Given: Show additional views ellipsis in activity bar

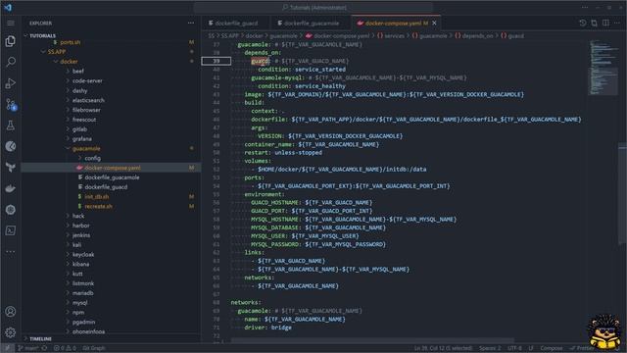Looking at the screenshot, I should pyautogui.click(x=11, y=251).
